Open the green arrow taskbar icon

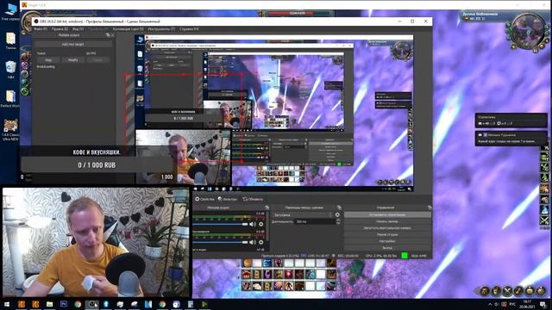(204, 304)
